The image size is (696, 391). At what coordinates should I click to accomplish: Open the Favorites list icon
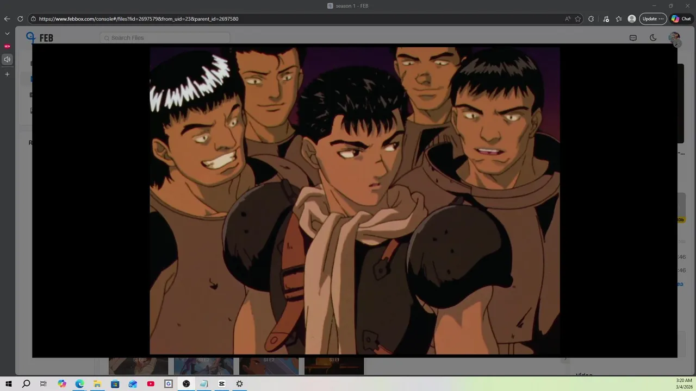point(619,18)
